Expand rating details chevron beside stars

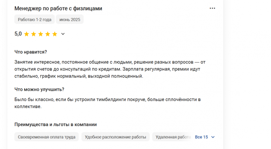pos(63,34)
